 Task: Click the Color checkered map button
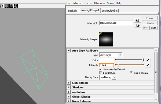point(148,60)
